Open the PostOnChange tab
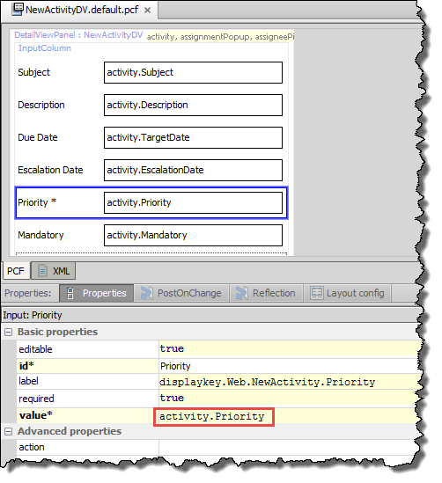This screenshot has height=483, width=442. [x=182, y=293]
